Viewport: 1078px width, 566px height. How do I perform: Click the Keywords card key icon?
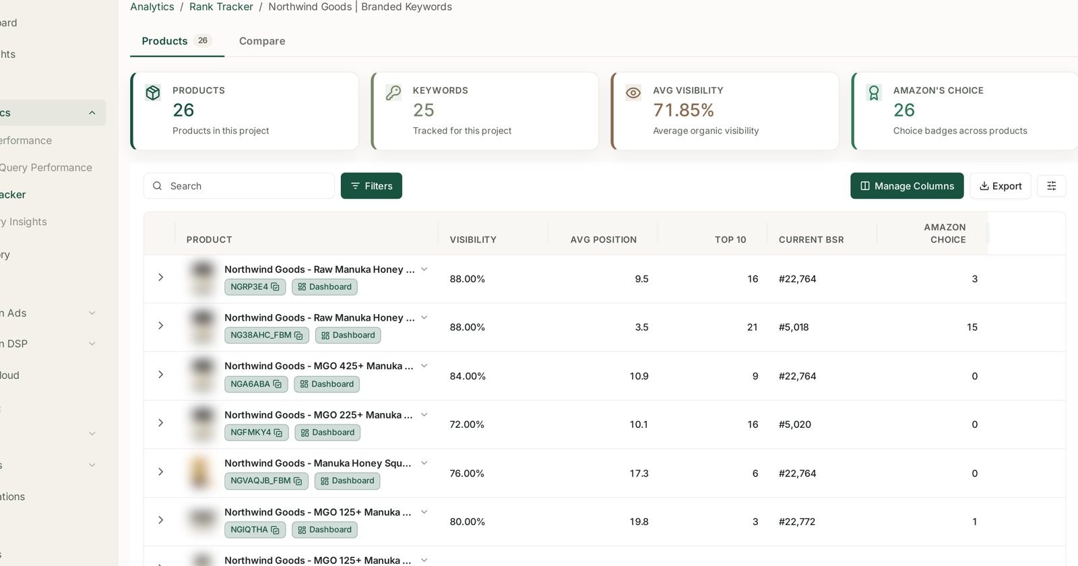[x=393, y=92]
